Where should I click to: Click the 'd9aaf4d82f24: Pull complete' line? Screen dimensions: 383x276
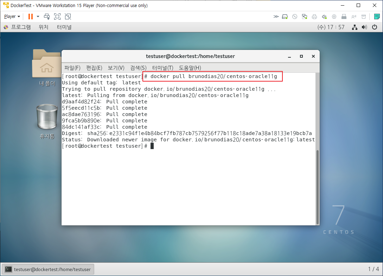(x=104, y=102)
